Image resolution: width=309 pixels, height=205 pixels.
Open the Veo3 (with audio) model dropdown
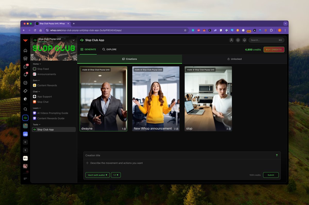98,175
